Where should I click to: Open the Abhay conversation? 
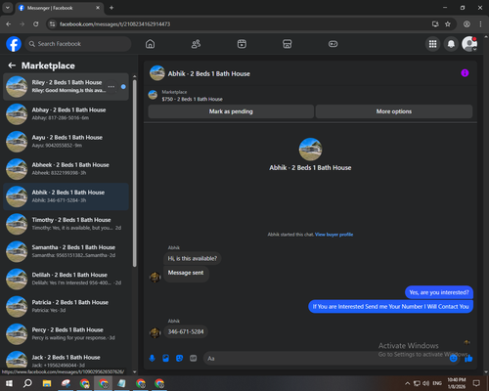pos(66,114)
